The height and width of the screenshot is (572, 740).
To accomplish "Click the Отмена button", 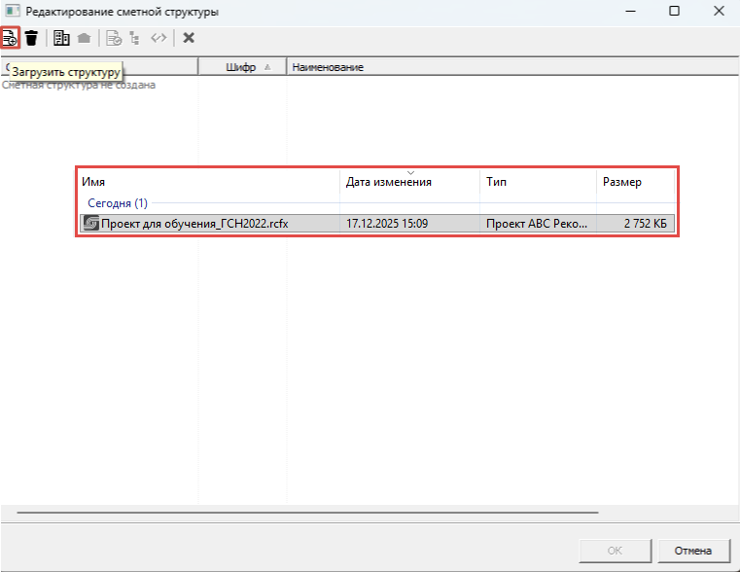I will click(693, 551).
